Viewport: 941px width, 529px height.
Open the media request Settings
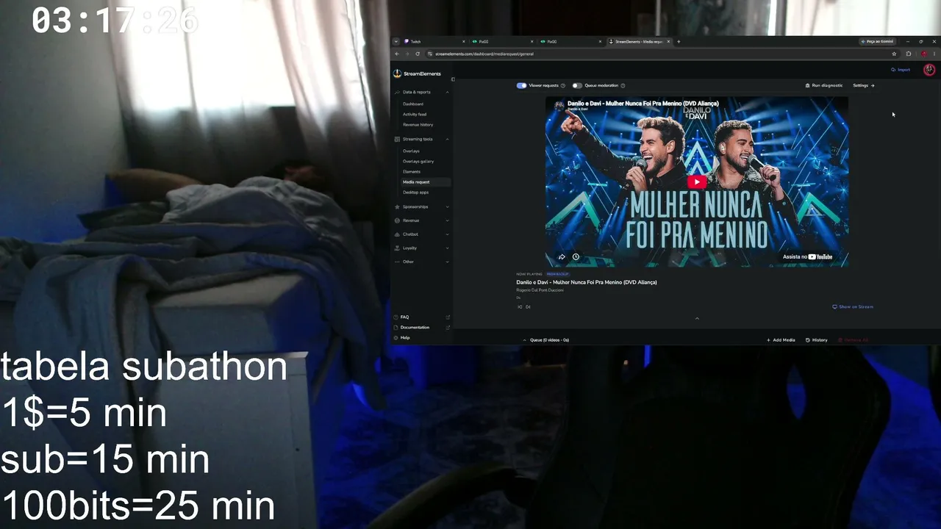(863, 85)
